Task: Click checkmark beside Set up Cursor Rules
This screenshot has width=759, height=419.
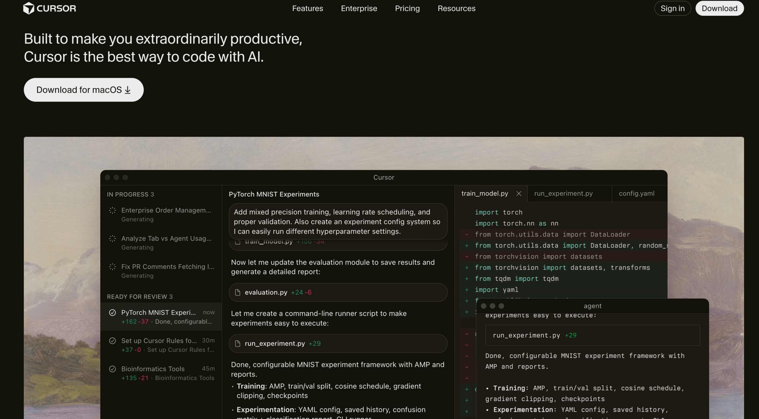Action: pyautogui.click(x=112, y=341)
